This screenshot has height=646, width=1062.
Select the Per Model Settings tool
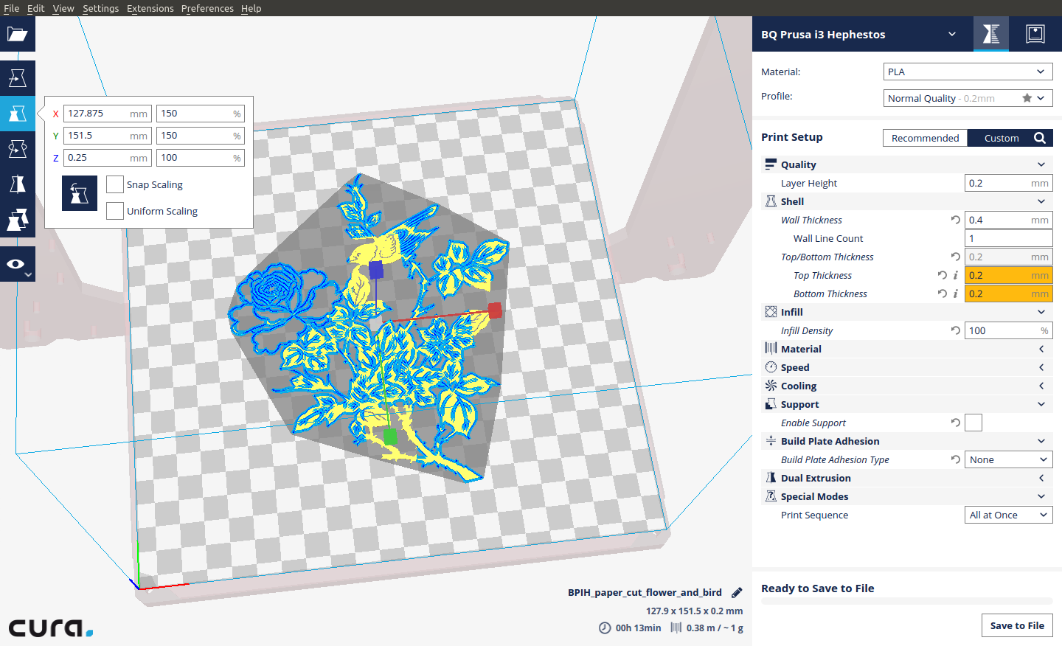18,220
